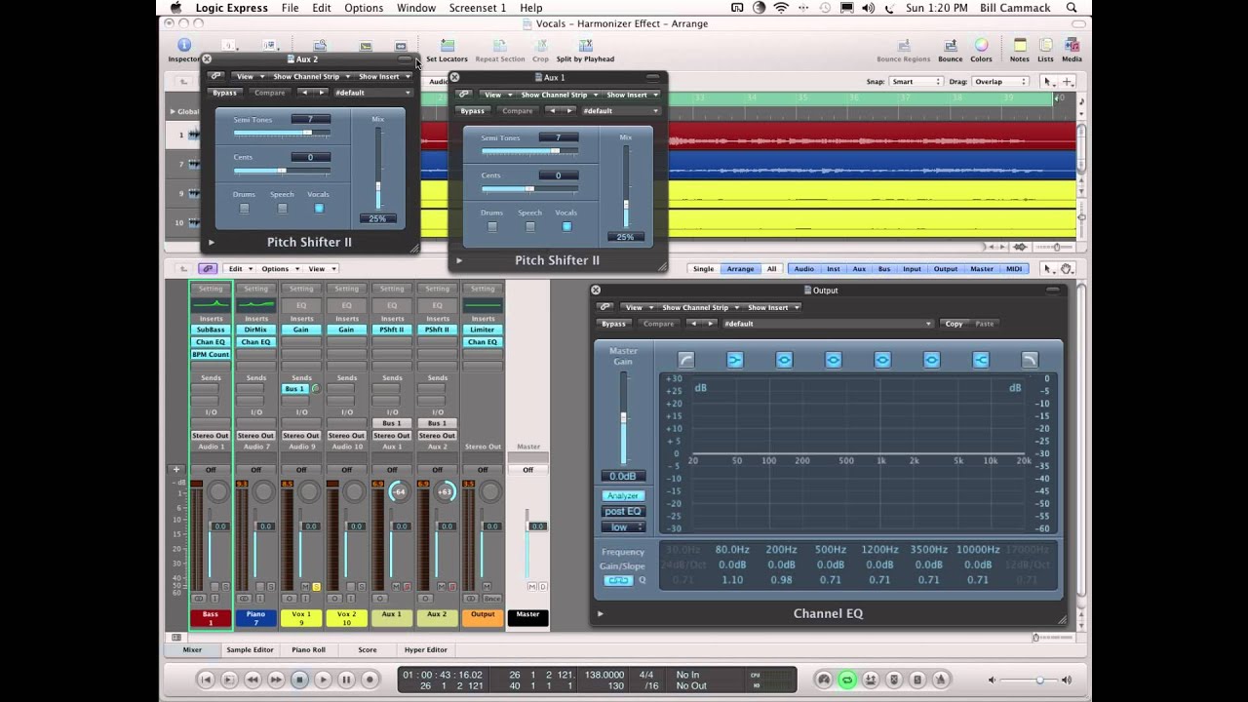This screenshot has width=1248, height=702.
Task: Click the Inspector toolbar icon
Action: [183, 46]
